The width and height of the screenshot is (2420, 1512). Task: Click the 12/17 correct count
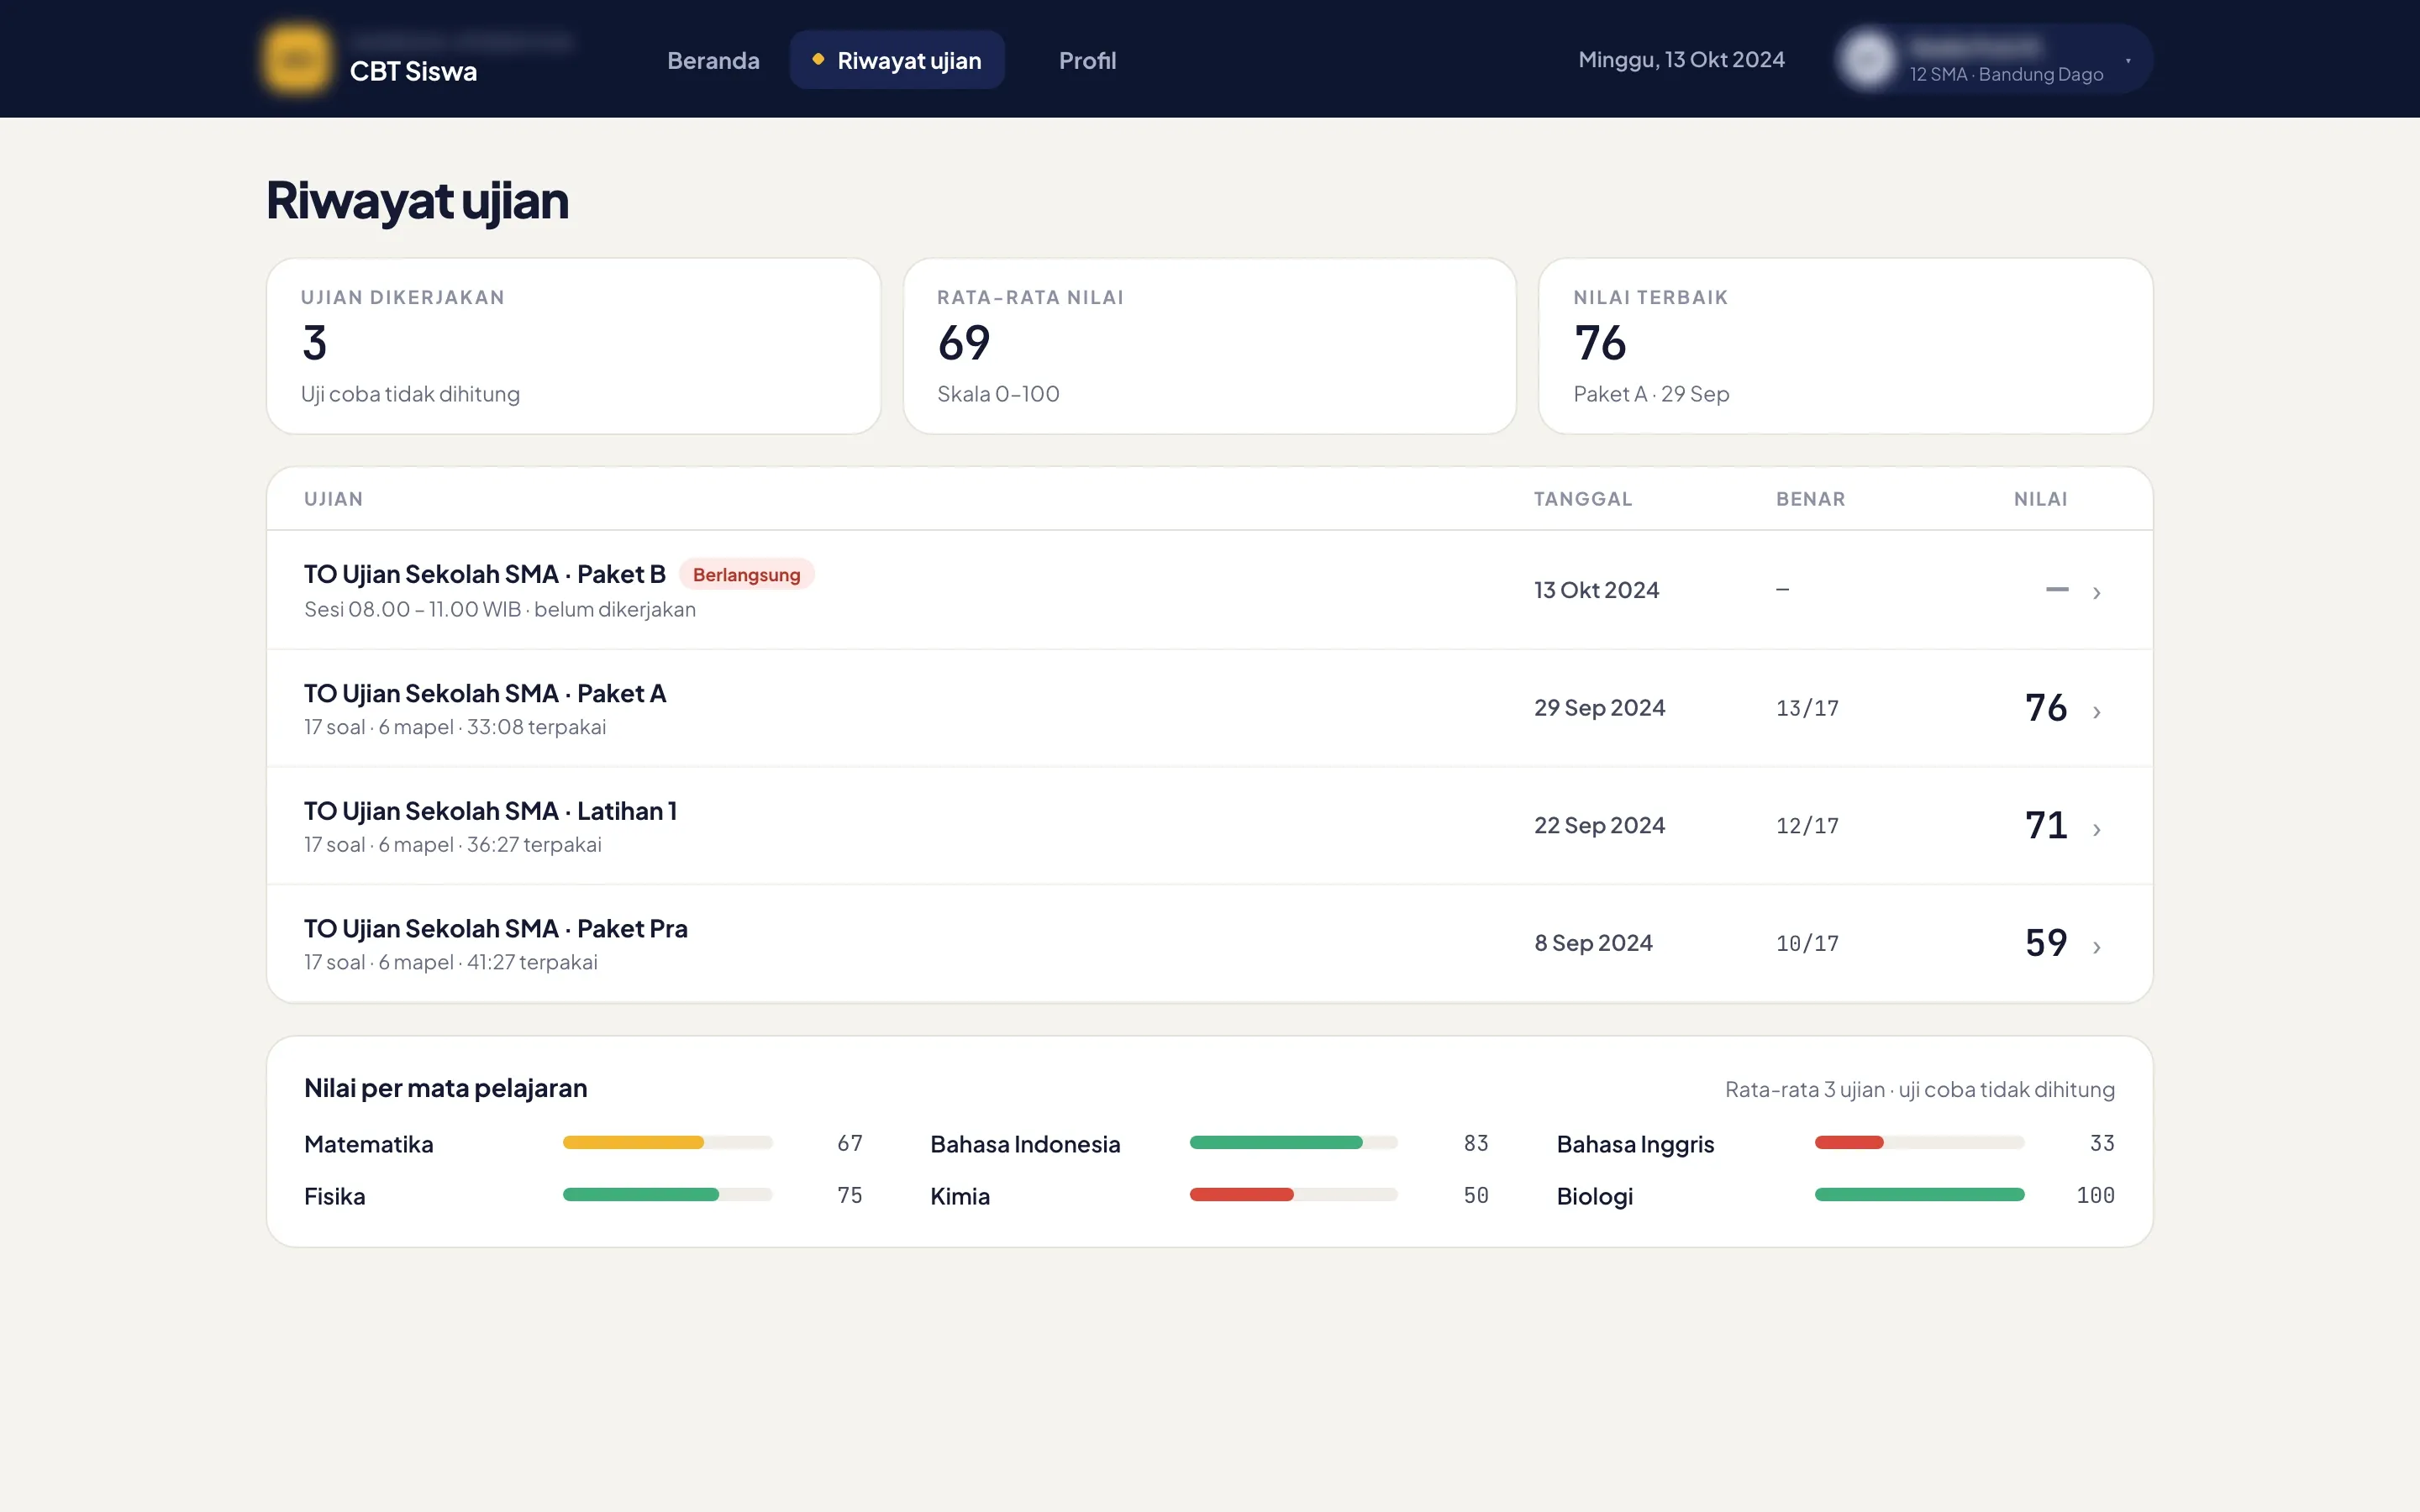(x=1807, y=826)
